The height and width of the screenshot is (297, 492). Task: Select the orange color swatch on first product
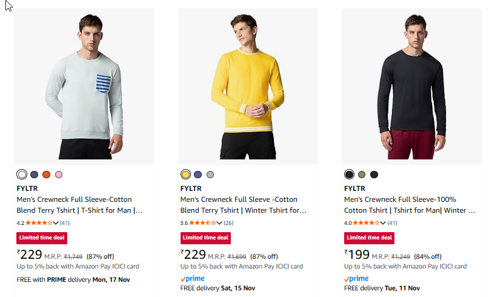(47, 175)
